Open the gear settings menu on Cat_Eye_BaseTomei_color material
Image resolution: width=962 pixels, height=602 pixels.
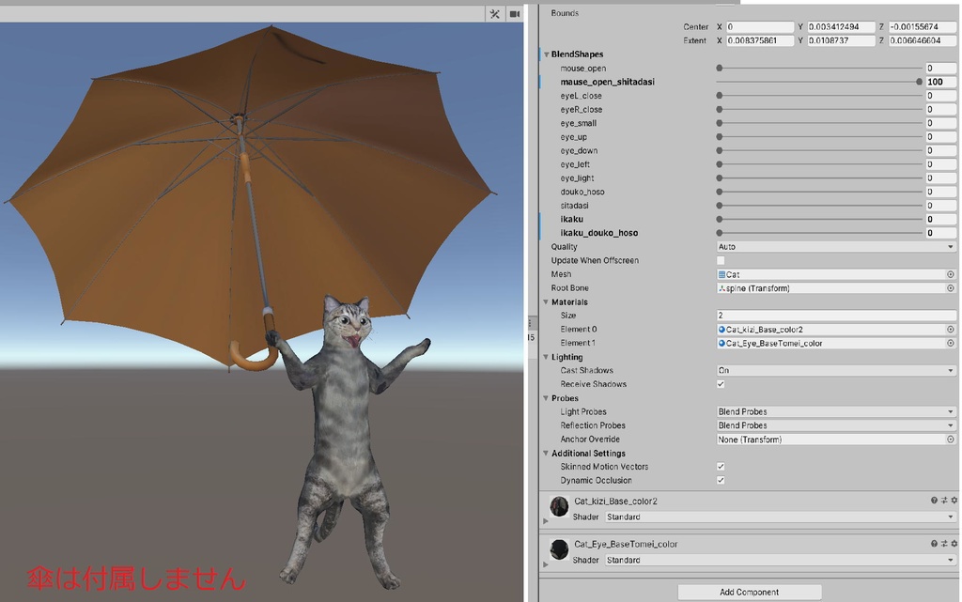pyautogui.click(x=954, y=543)
